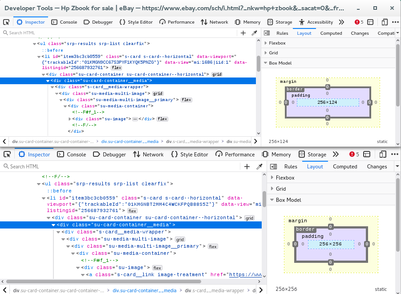Click the eyedropper icon in the upper pane
Image resolution: width=401 pixels, height=294 pixels.
coord(255,33)
